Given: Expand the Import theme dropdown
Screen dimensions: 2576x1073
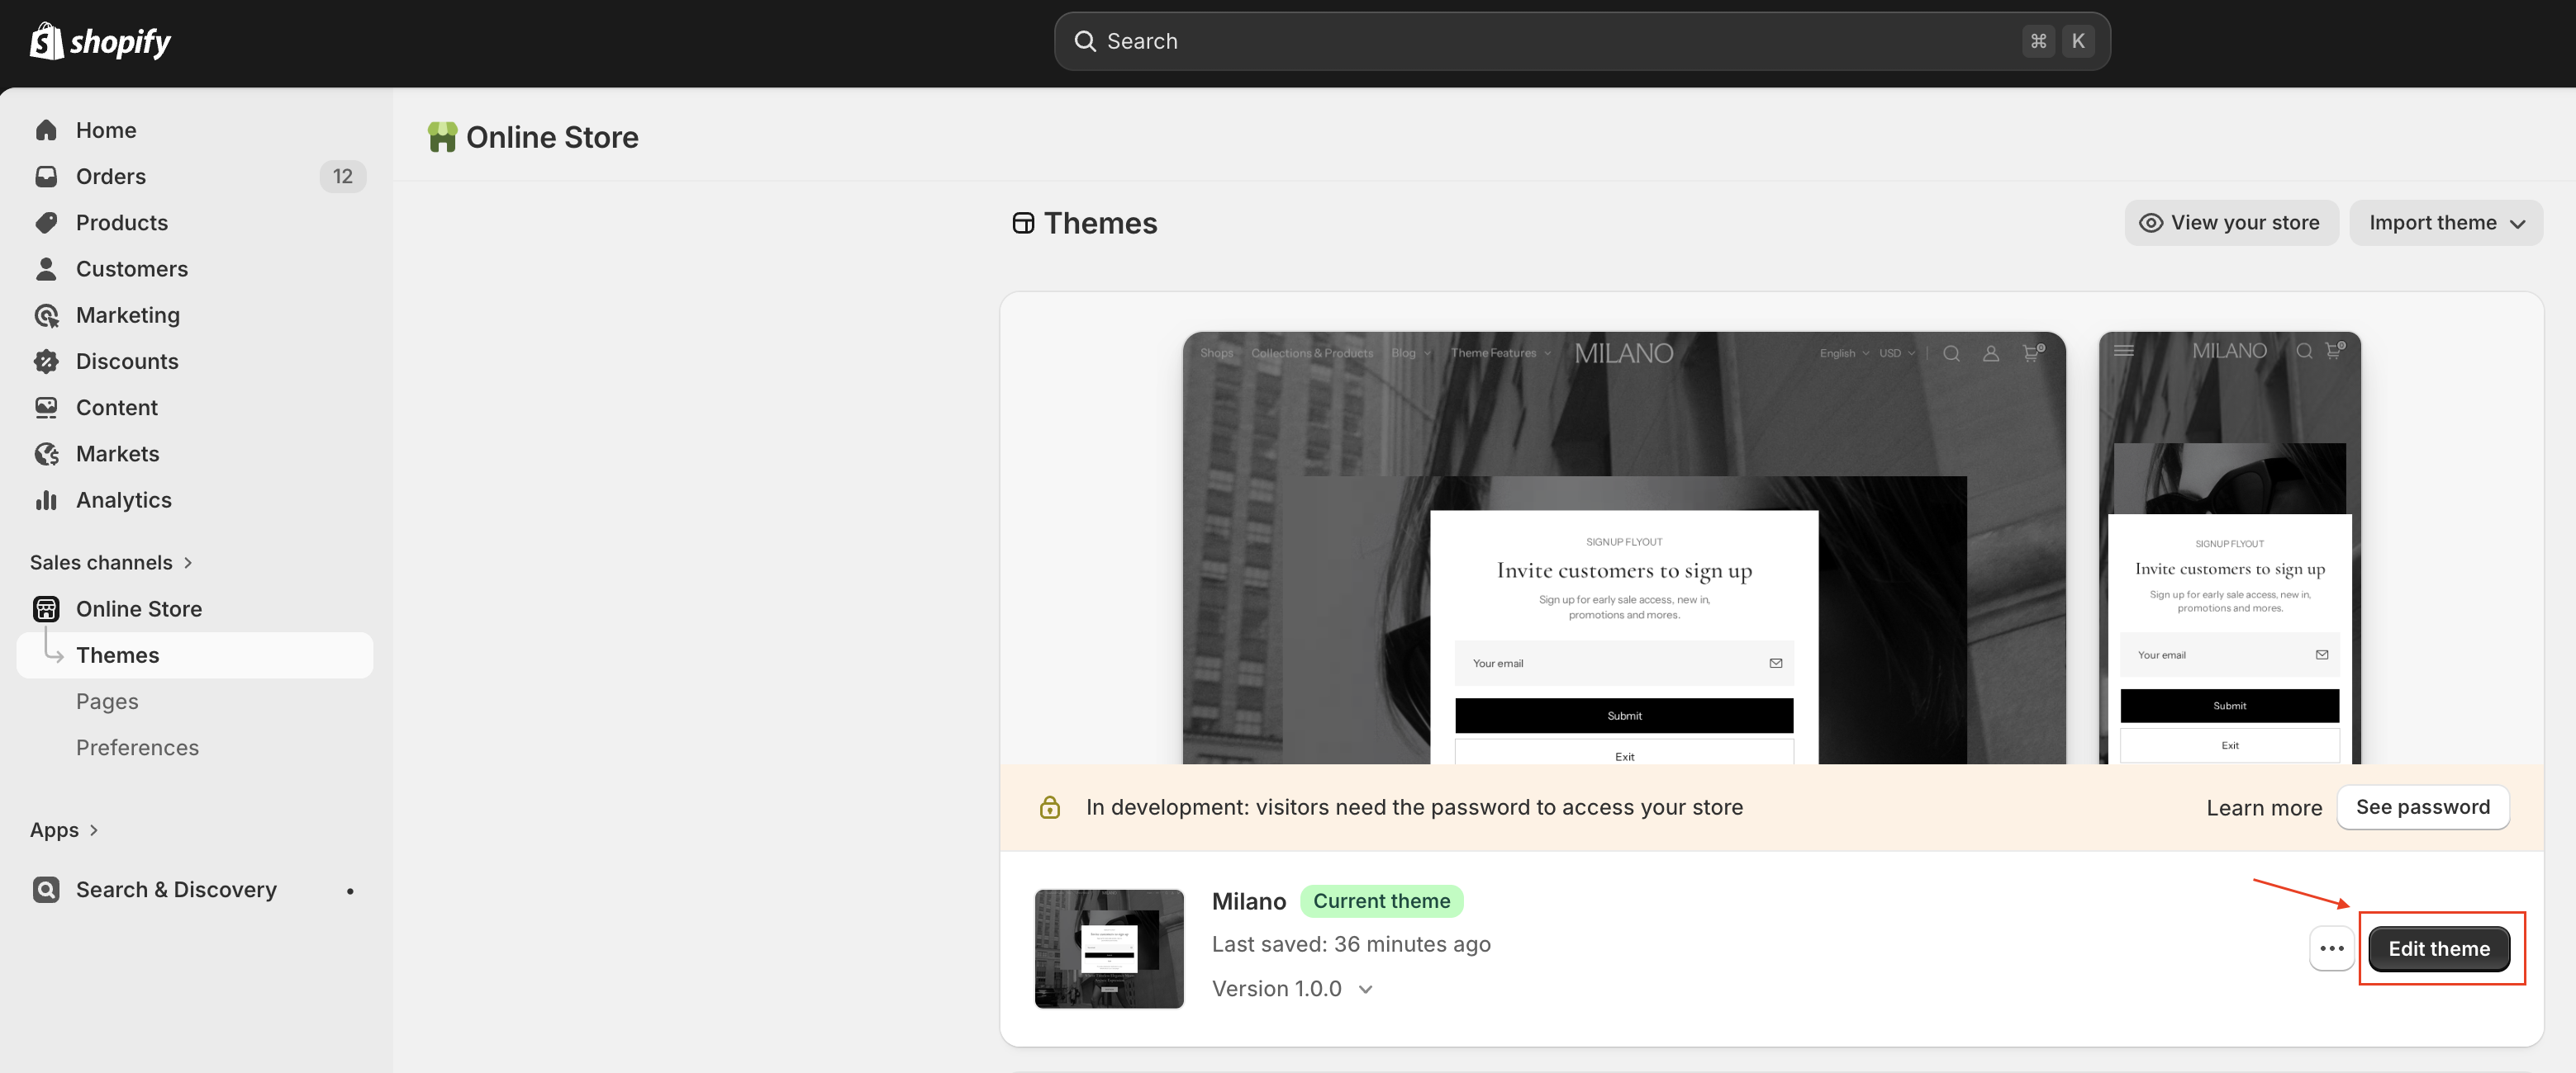Looking at the screenshot, I should click(x=2445, y=223).
